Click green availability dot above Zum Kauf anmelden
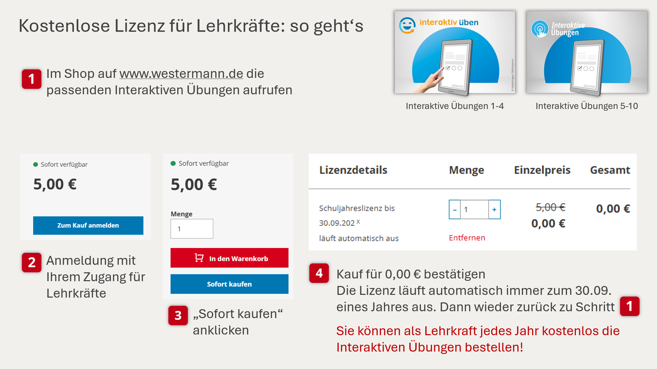Viewport: 657px width, 369px height. point(35,164)
